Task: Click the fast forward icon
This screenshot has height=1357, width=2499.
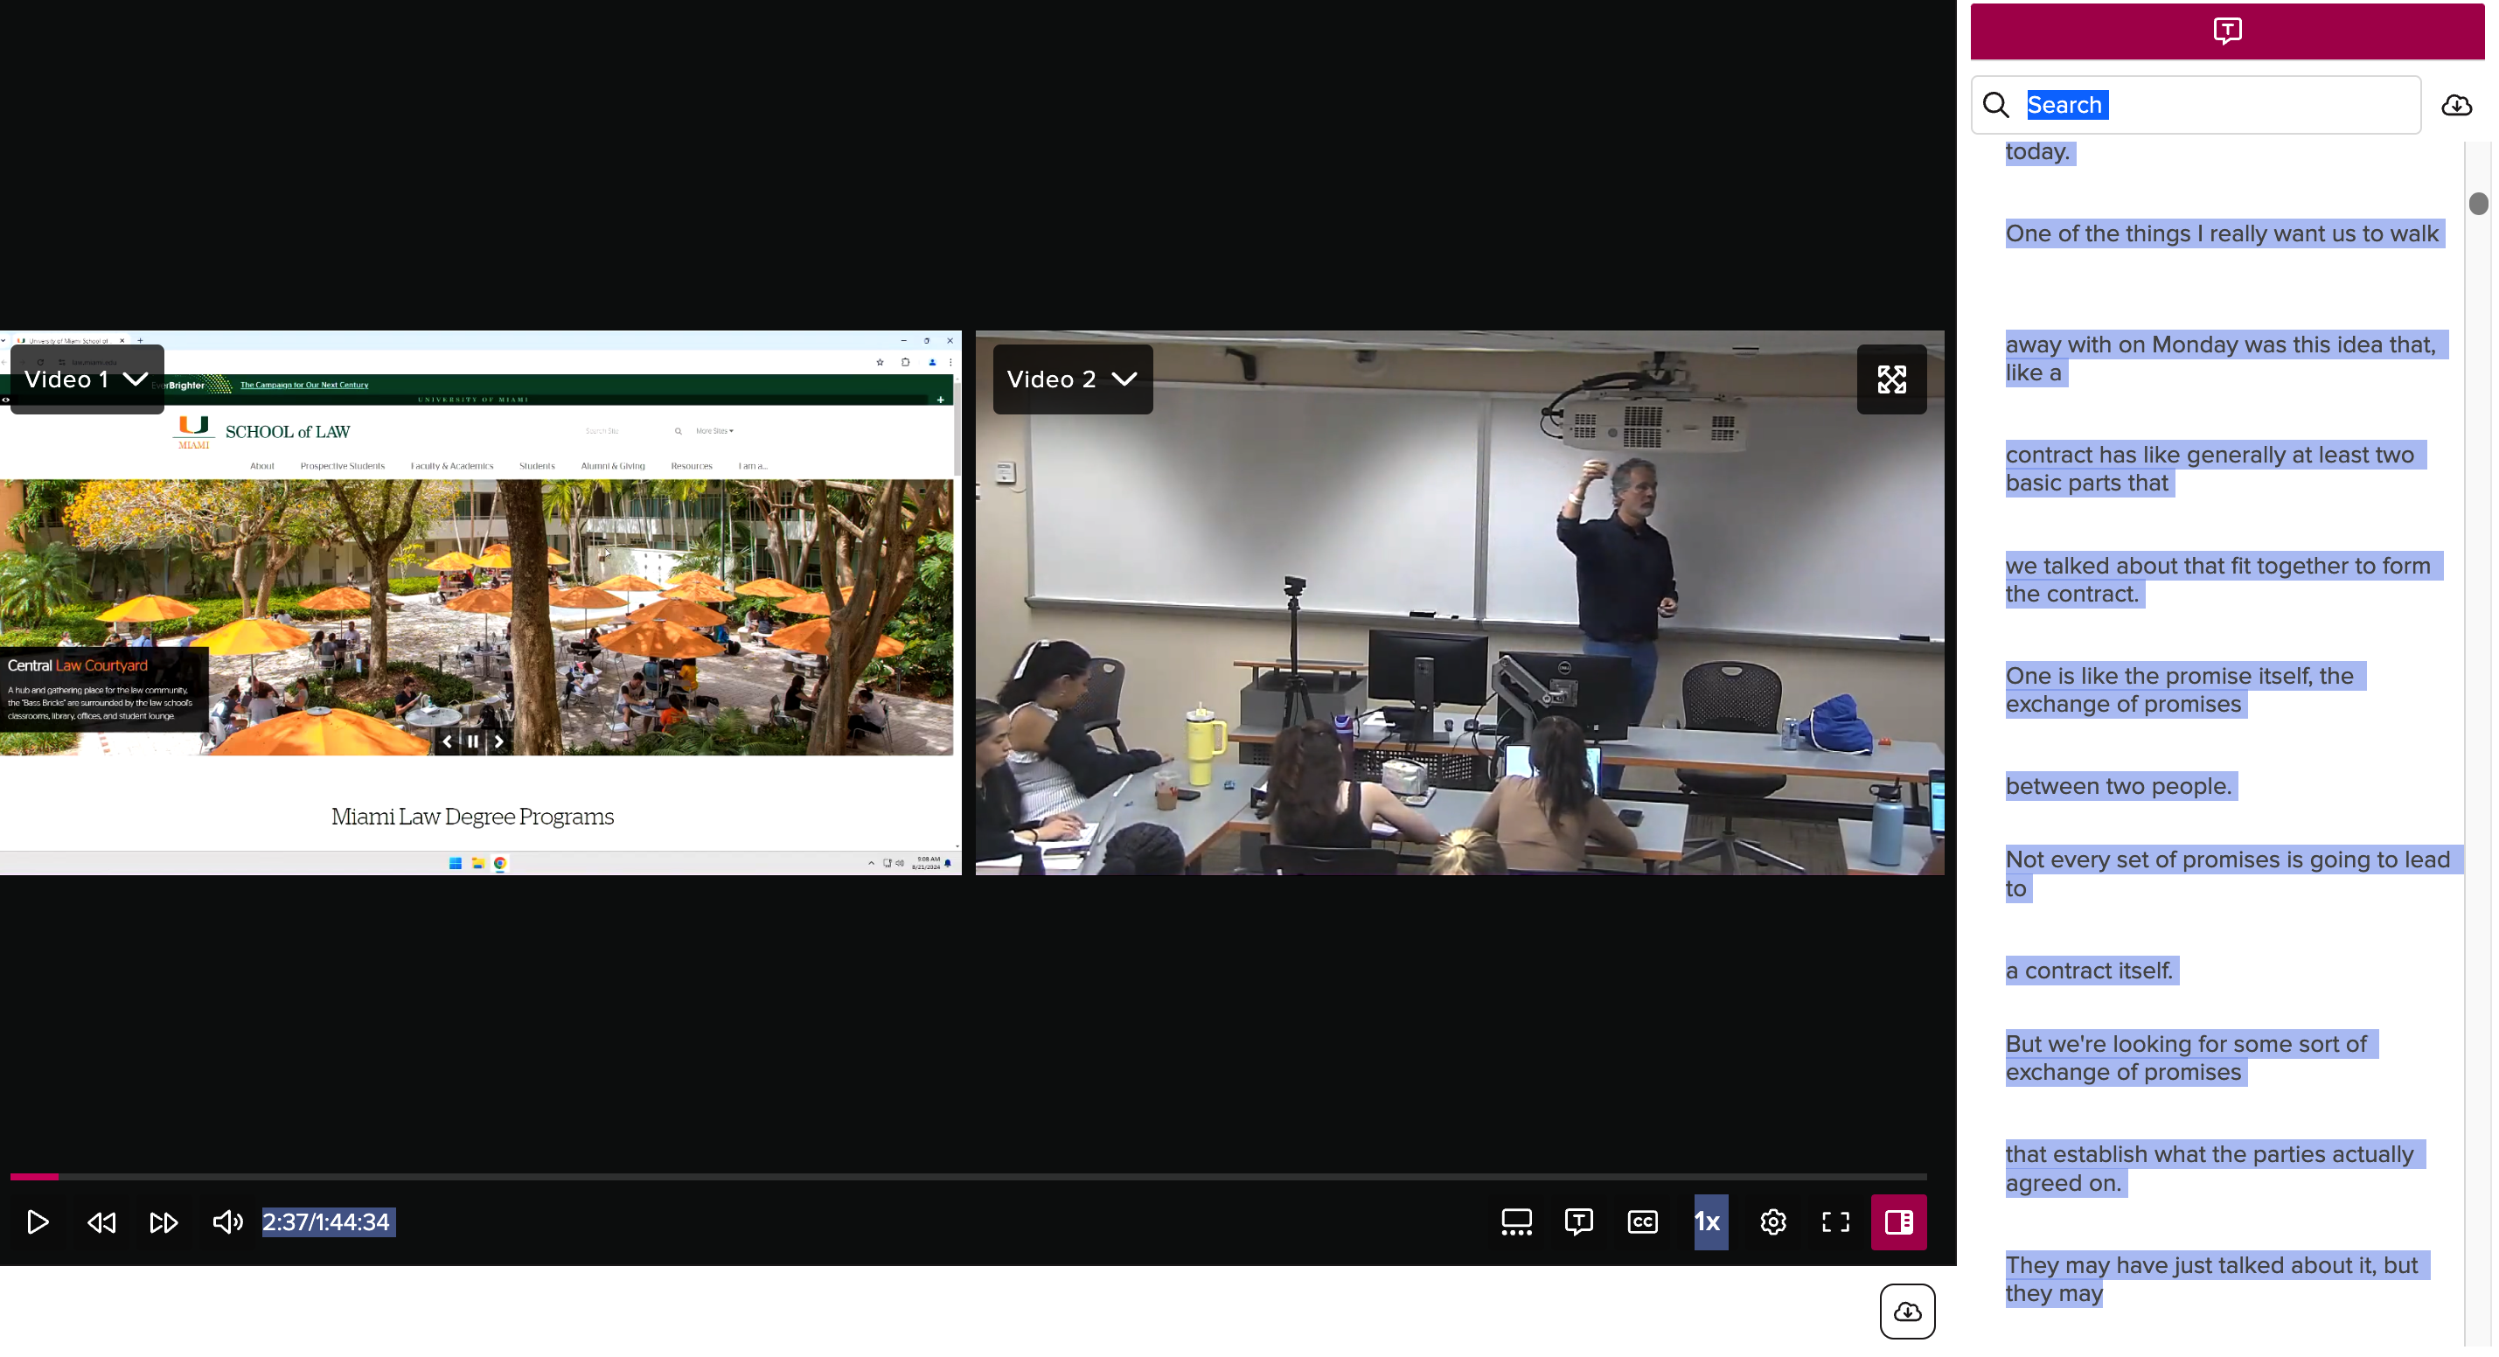Action: pyautogui.click(x=164, y=1222)
